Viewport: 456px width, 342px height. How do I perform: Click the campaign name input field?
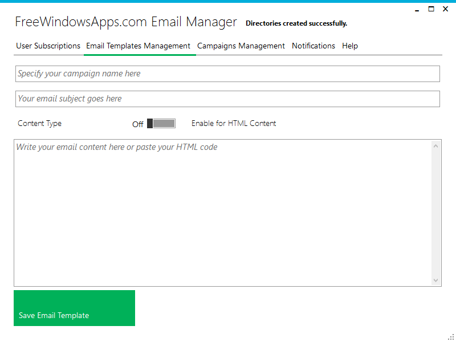point(227,74)
